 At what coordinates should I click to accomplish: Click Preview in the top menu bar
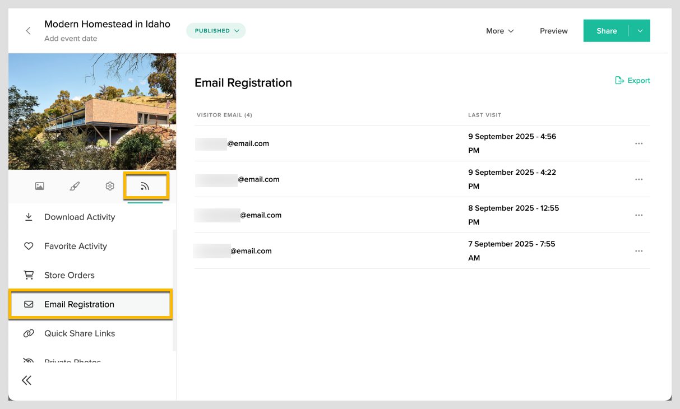point(553,31)
